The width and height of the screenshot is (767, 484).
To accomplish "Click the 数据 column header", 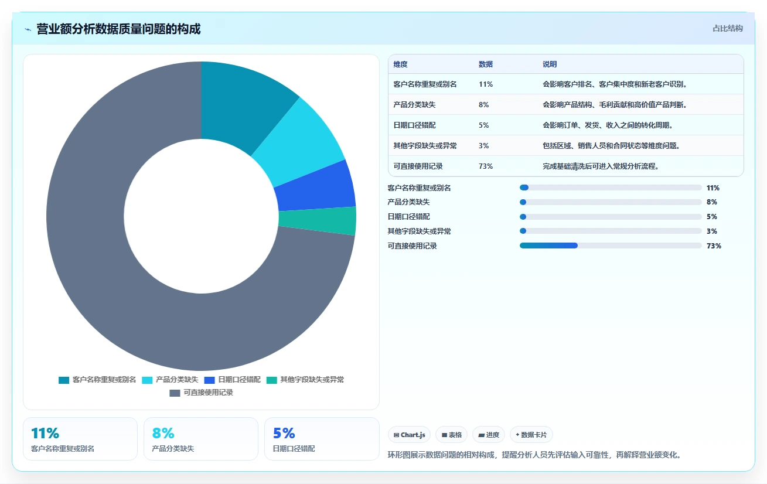I will 486,64.
